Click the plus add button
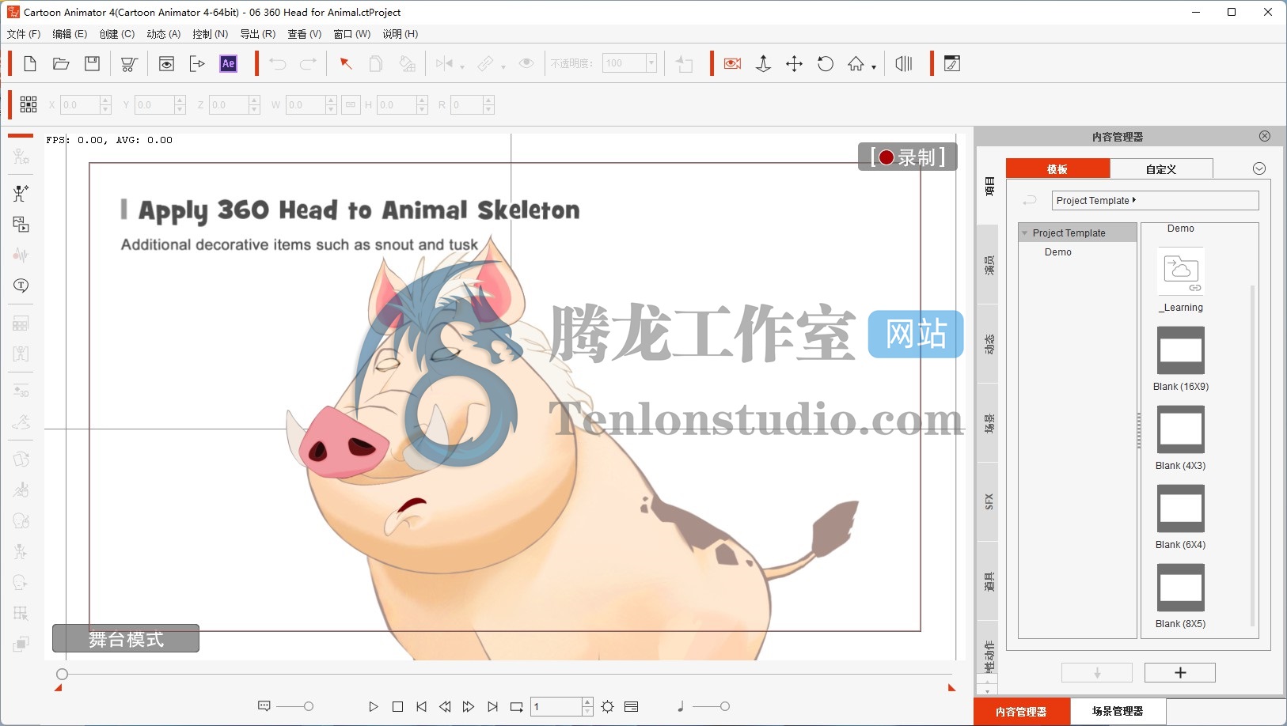Viewport: 1287px width, 726px height. click(1180, 672)
